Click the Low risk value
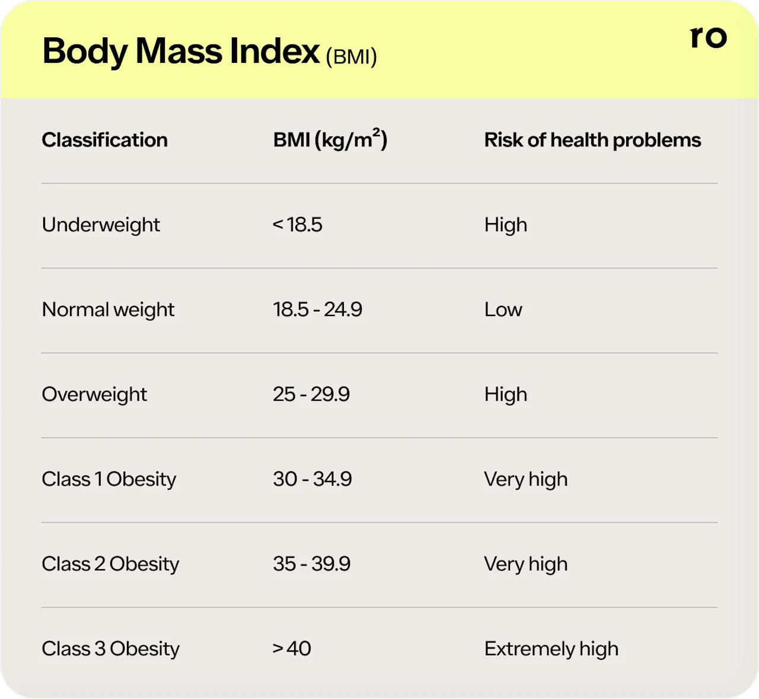 (503, 309)
